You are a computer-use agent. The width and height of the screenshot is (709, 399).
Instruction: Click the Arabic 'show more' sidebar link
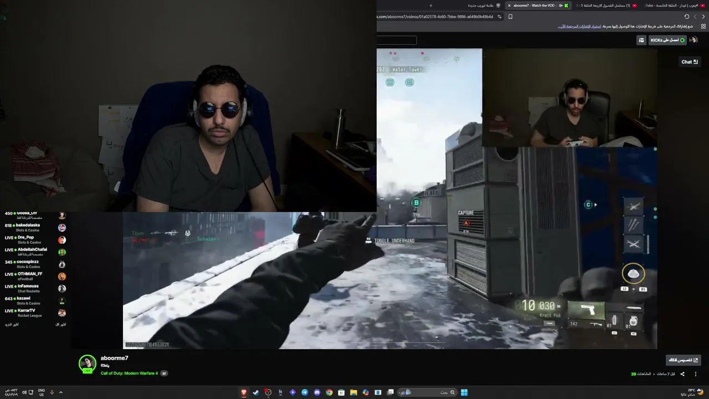tap(12, 324)
